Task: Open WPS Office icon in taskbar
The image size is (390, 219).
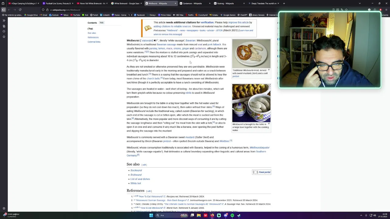Action: click(x=205, y=215)
